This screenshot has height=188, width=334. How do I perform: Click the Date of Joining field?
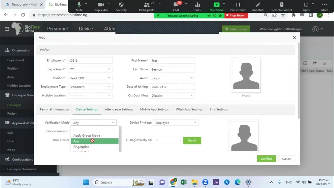172,87
